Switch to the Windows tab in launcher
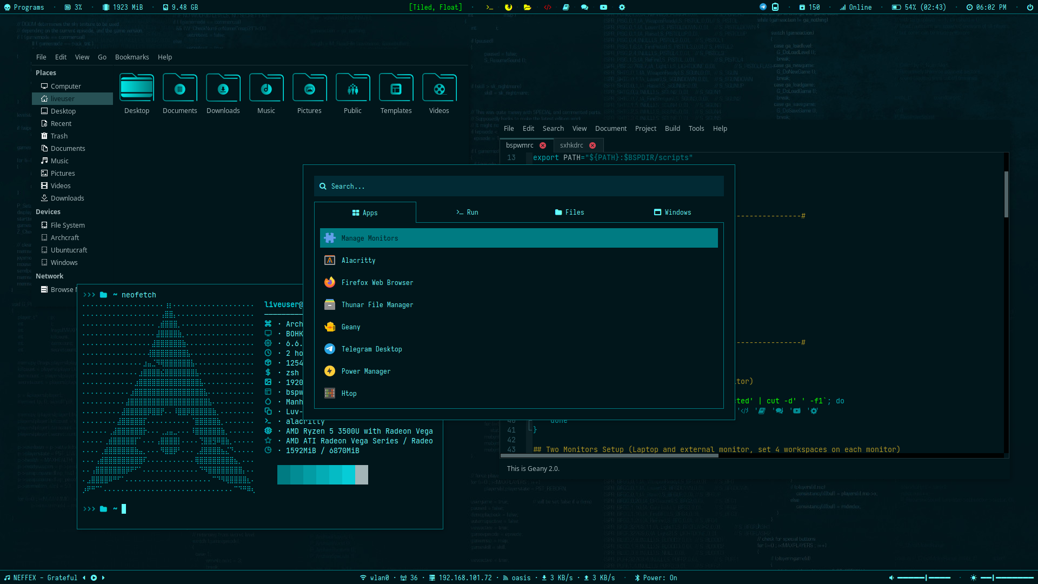Image resolution: width=1038 pixels, height=584 pixels. click(x=672, y=212)
